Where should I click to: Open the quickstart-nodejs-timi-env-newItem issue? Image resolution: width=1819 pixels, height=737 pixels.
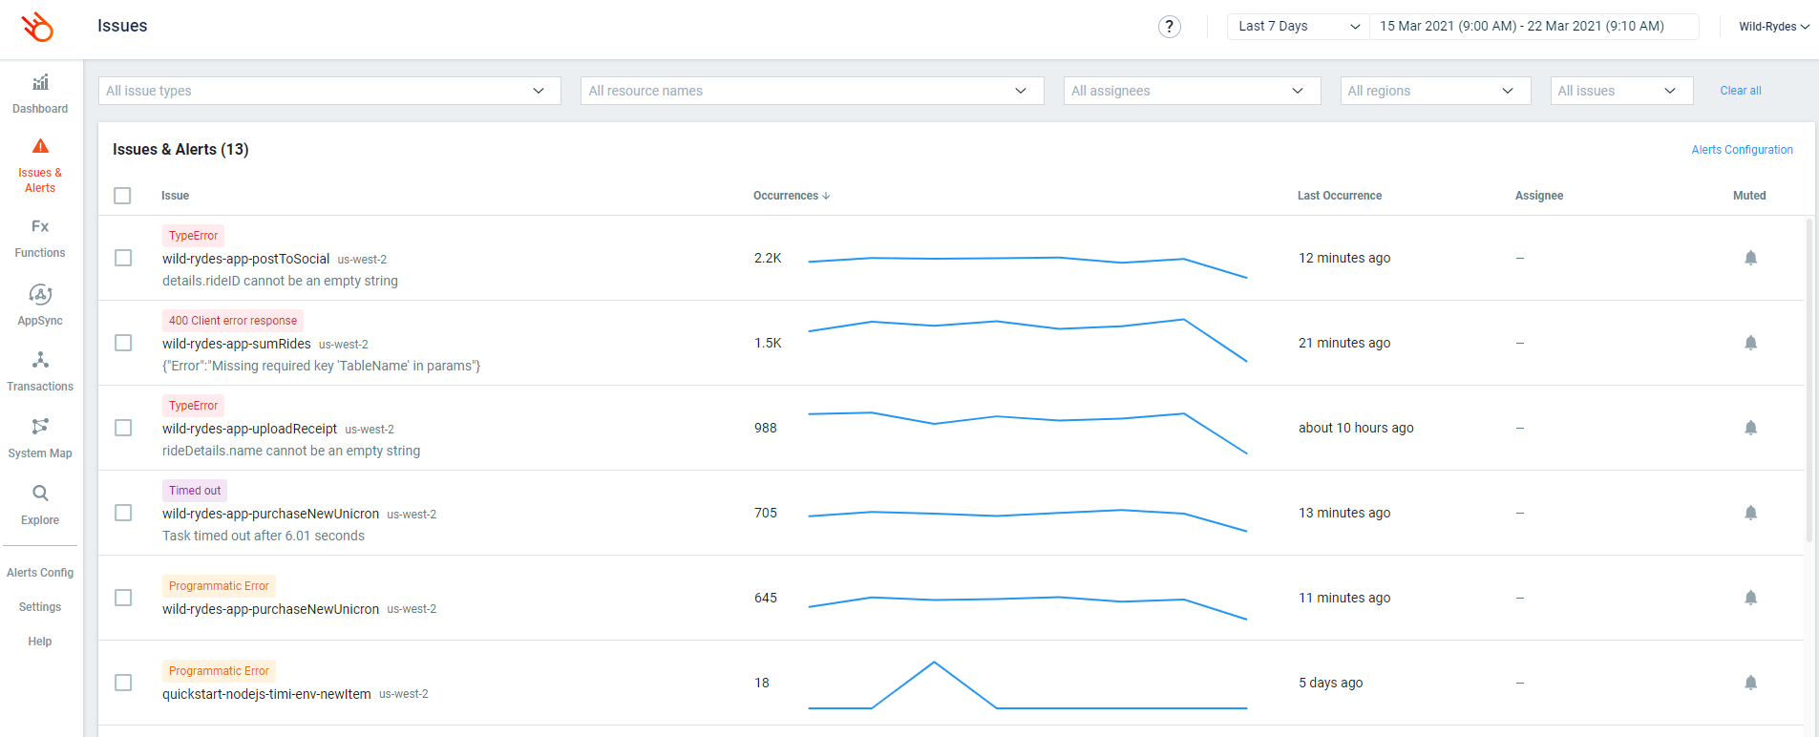pyautogui.click(x=266, y=694)
